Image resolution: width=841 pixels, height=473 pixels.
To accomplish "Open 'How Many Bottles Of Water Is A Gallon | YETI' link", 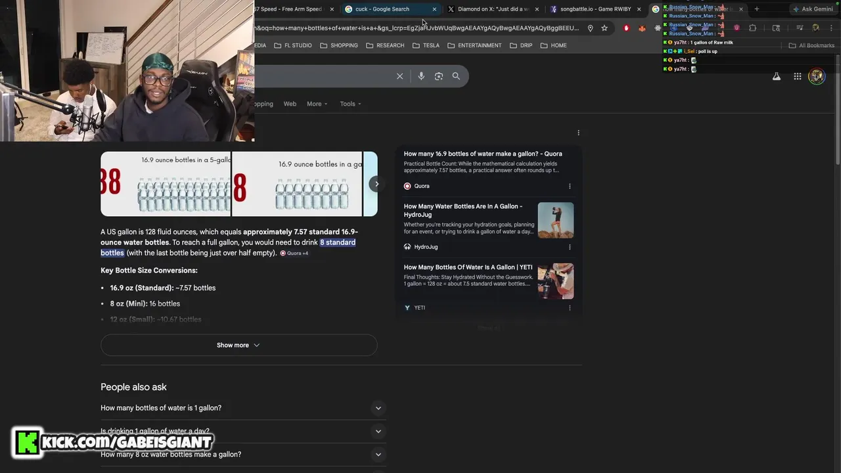I will click(x=468, y=267).
